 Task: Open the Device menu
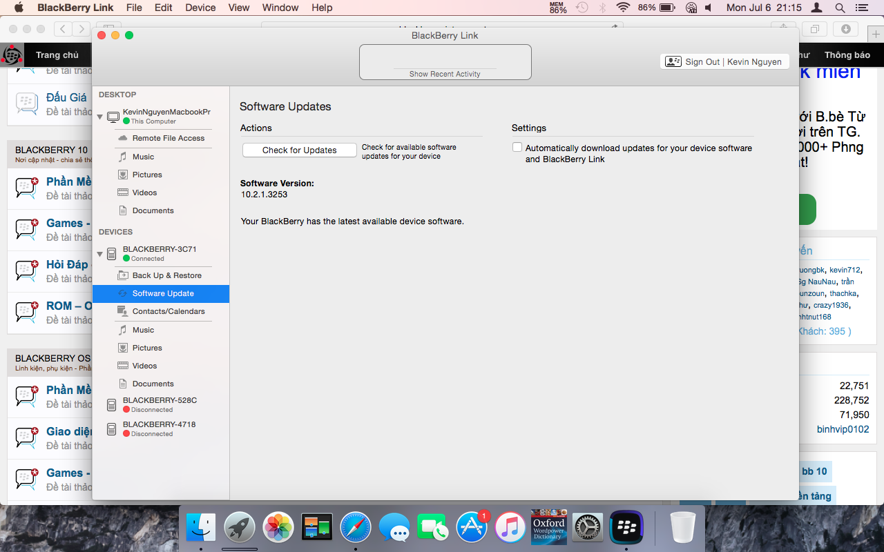(x=200, y=8)
